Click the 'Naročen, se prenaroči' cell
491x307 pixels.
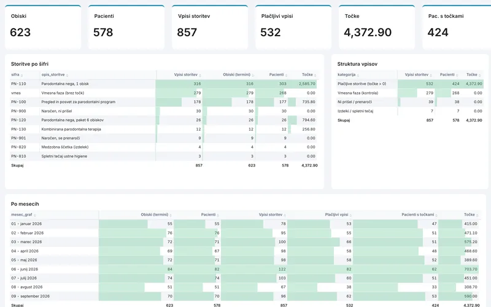(60, 138)
